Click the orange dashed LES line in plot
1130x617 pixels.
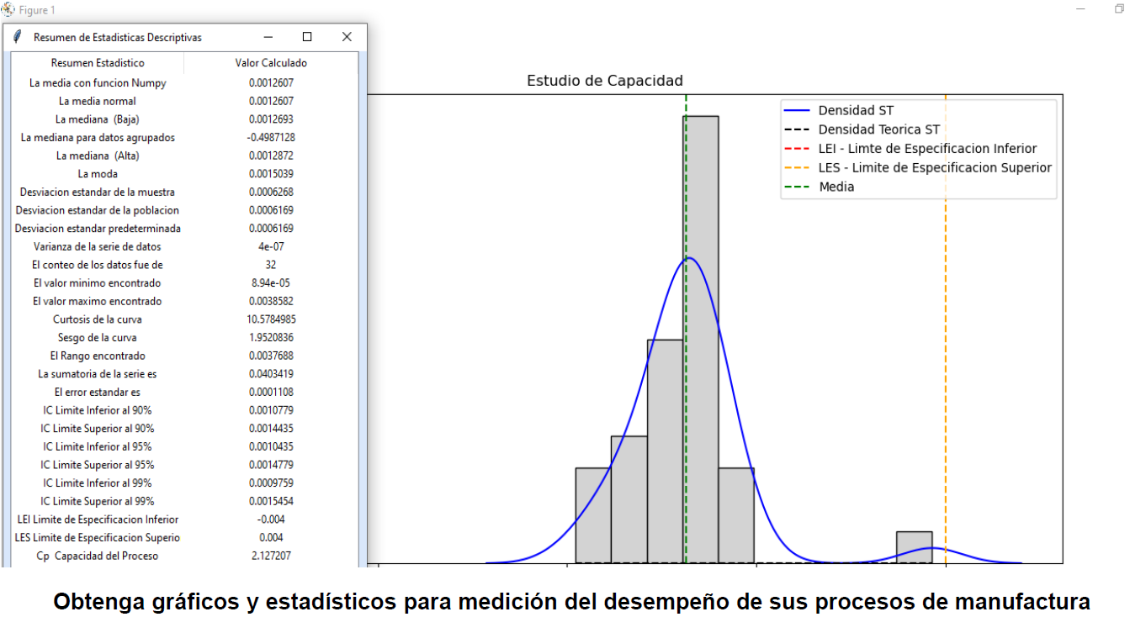946,336
